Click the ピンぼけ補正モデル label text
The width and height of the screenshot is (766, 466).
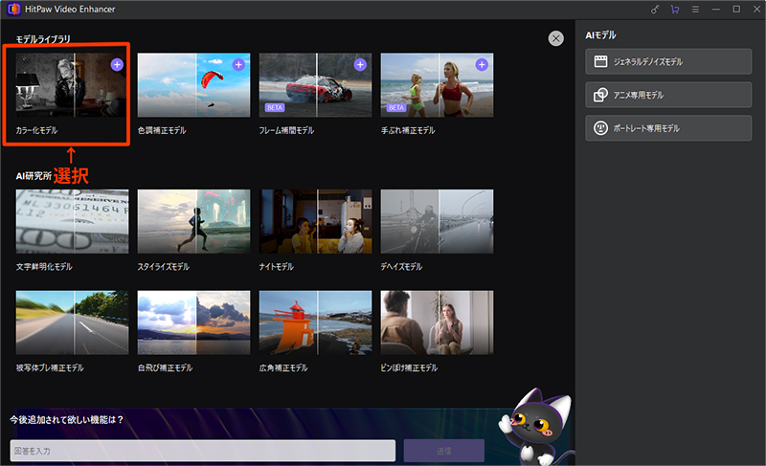click(x=409, y=368)
